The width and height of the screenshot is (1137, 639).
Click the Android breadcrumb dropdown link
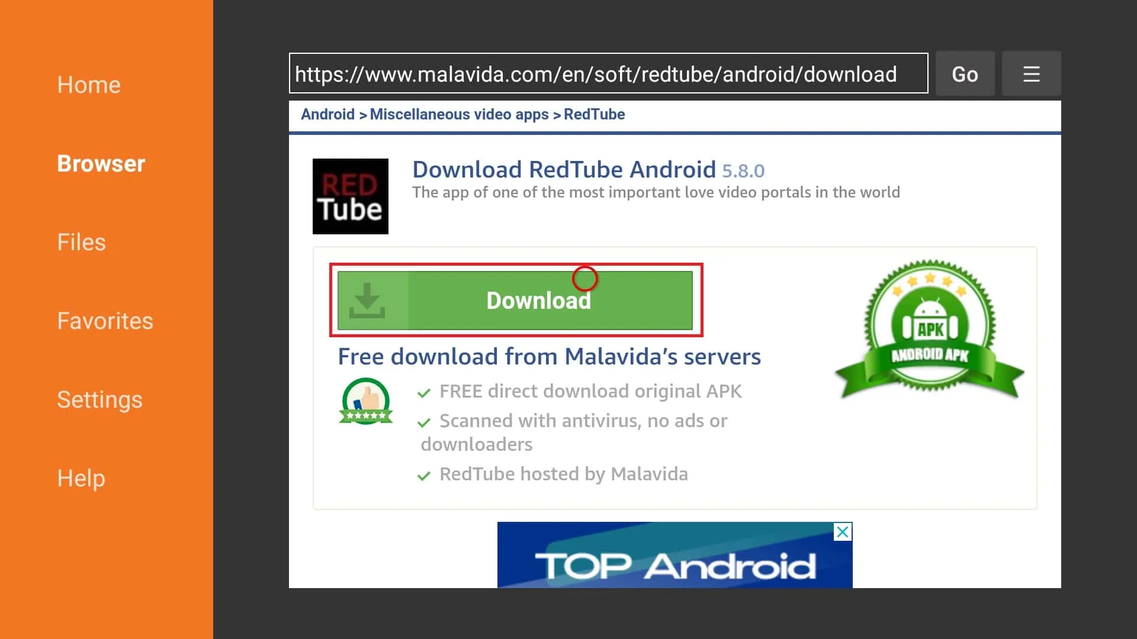click(327, 114)
